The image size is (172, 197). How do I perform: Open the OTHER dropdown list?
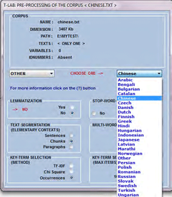[32, 73]
